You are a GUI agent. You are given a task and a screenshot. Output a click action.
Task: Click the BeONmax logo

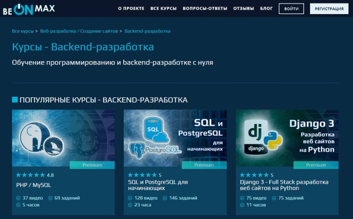point(29,9)
